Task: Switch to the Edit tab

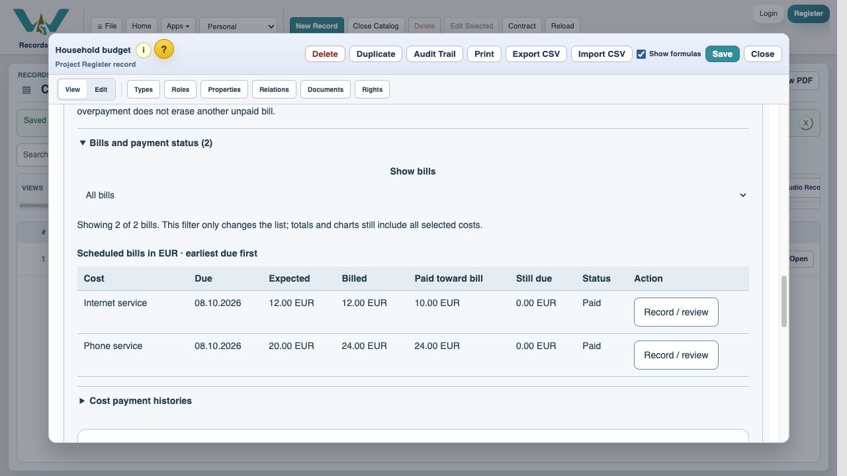Action: coord(101,89)
